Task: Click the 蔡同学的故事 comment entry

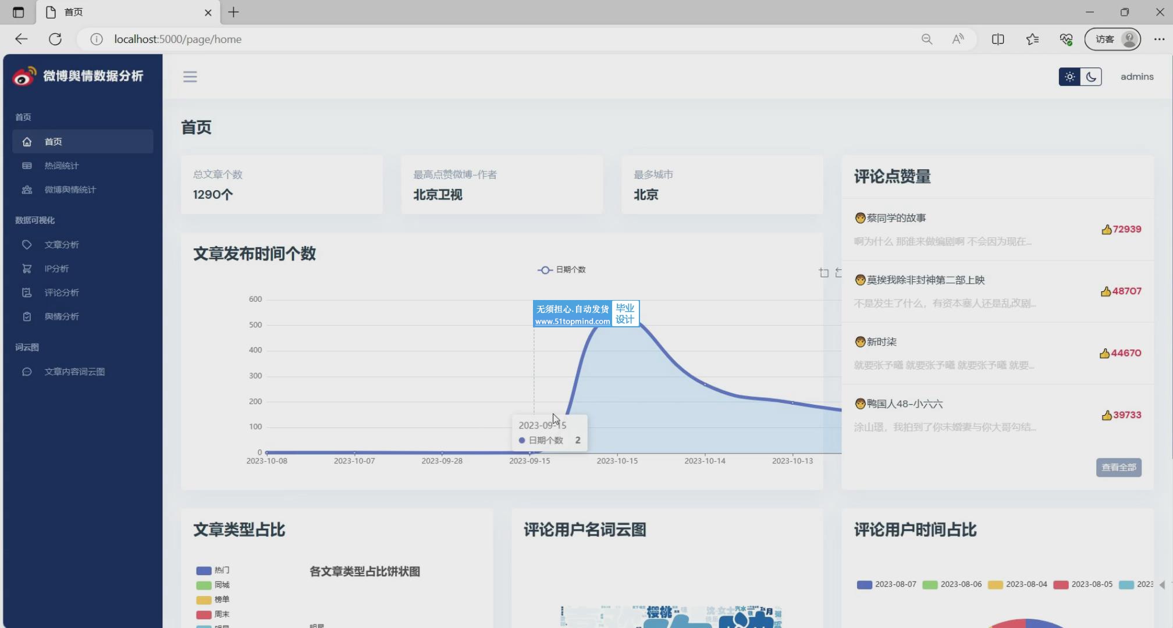Action: pyautogui.click(x=896, y=218)
